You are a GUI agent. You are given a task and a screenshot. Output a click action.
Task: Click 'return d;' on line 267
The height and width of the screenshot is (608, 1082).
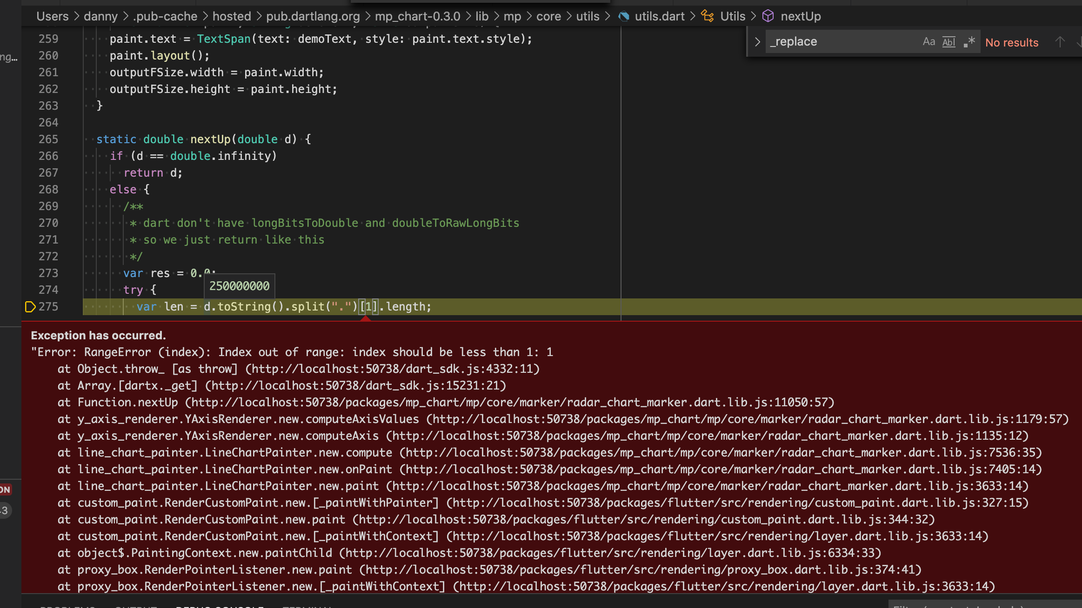click(x=153, y=173)
